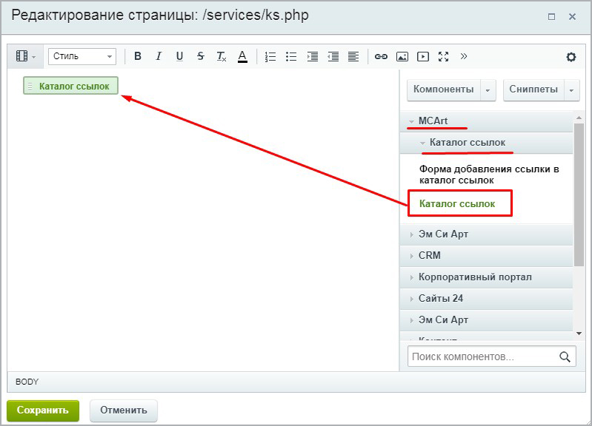
Task: Toggle italic formatting
Action: coord(159,56)
